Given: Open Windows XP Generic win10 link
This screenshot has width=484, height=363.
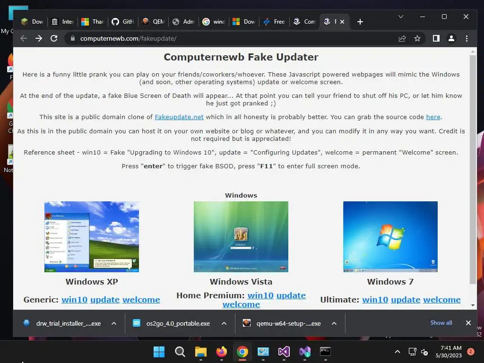Looking at the screenshot, I should coord(74,300).
